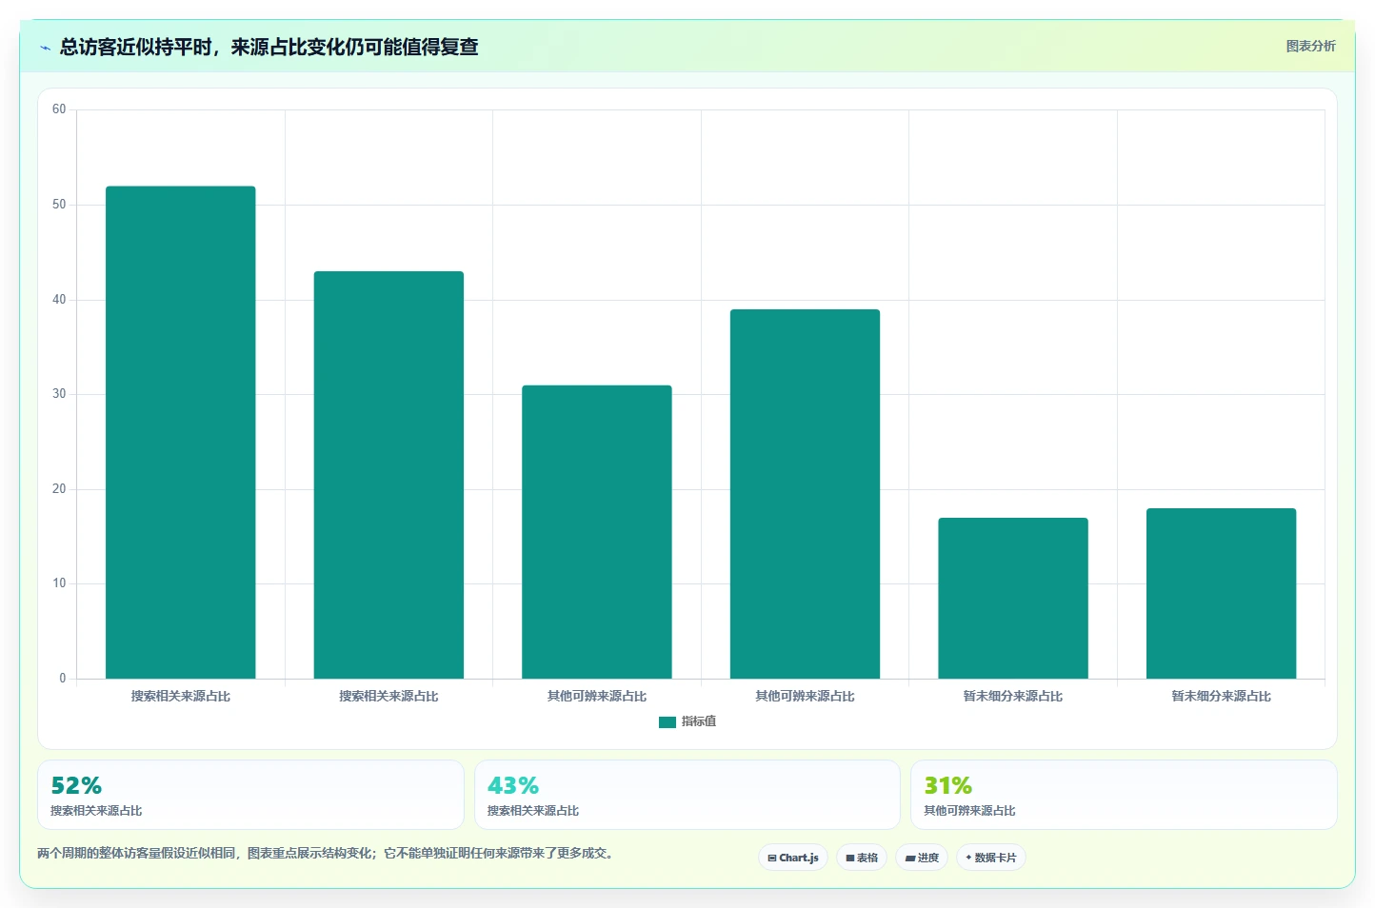1375x908 pixels.
Task: Click the y-axis tick label 20
Action: click(x=59, y=489)
